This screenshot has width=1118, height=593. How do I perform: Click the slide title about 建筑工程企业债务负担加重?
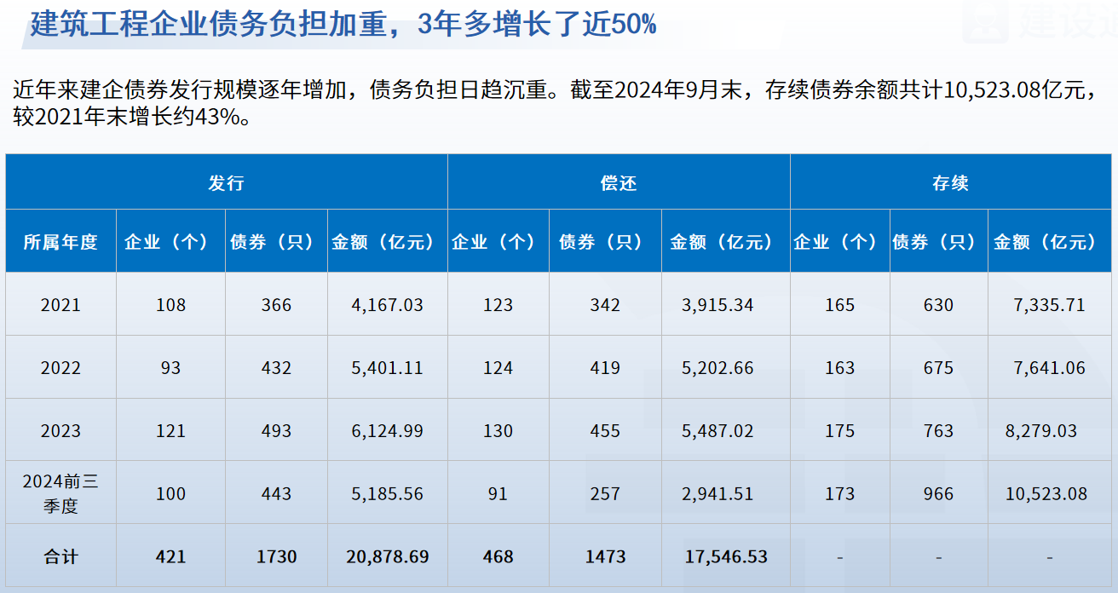pos(343,24)
